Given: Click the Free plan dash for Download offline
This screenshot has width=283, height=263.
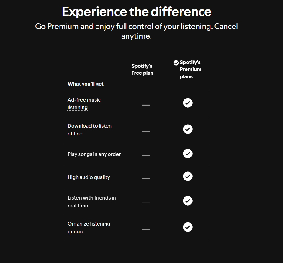Looking at the screenshot, I should 146,131.
